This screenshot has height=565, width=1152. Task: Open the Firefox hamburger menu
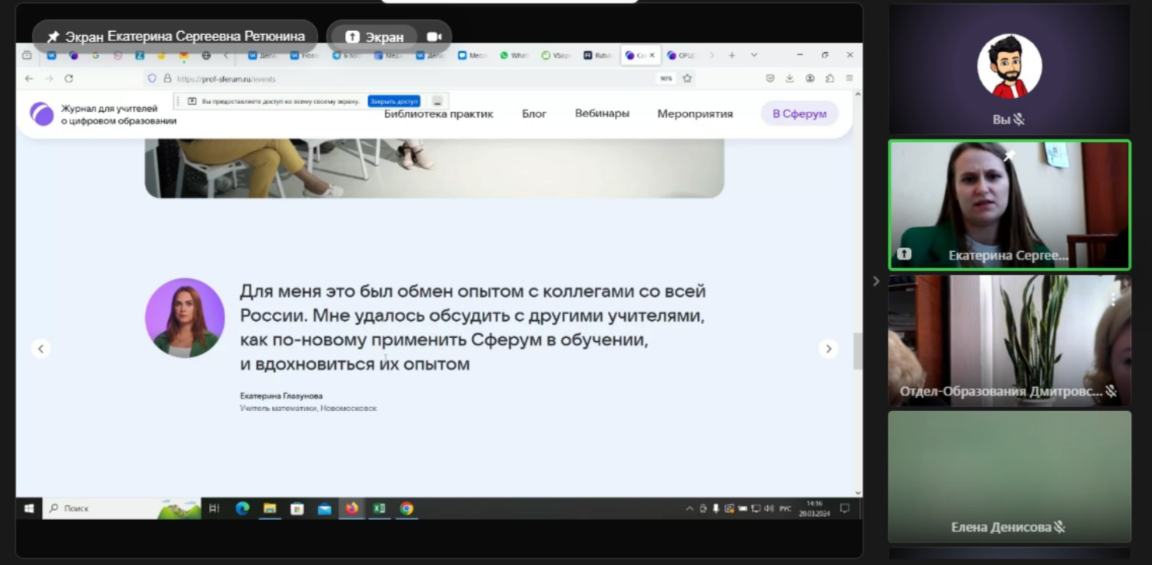pyautogui.click(x=850, y=78)
